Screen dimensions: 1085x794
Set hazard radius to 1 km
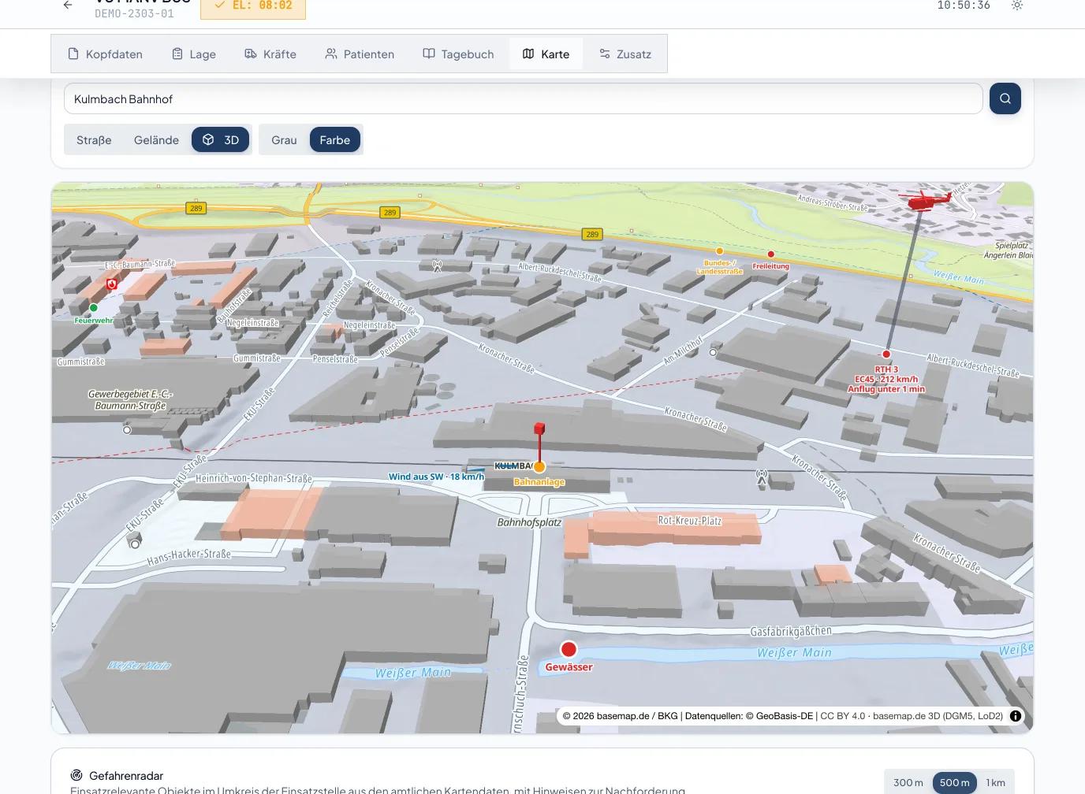click(x=996, y=783)
